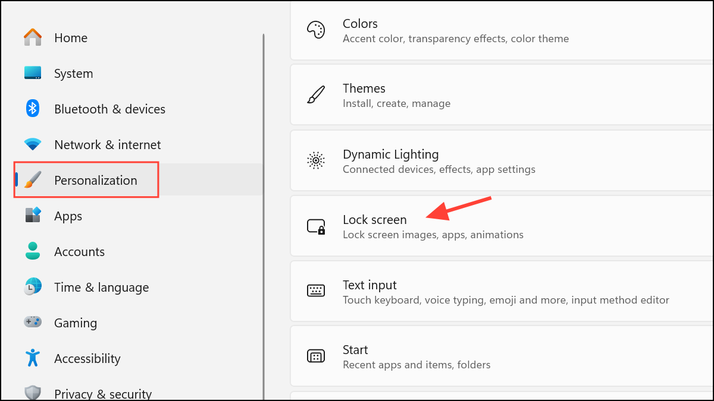
Task: Click the Lock screen padlock icon
Action: pos(316,226)
